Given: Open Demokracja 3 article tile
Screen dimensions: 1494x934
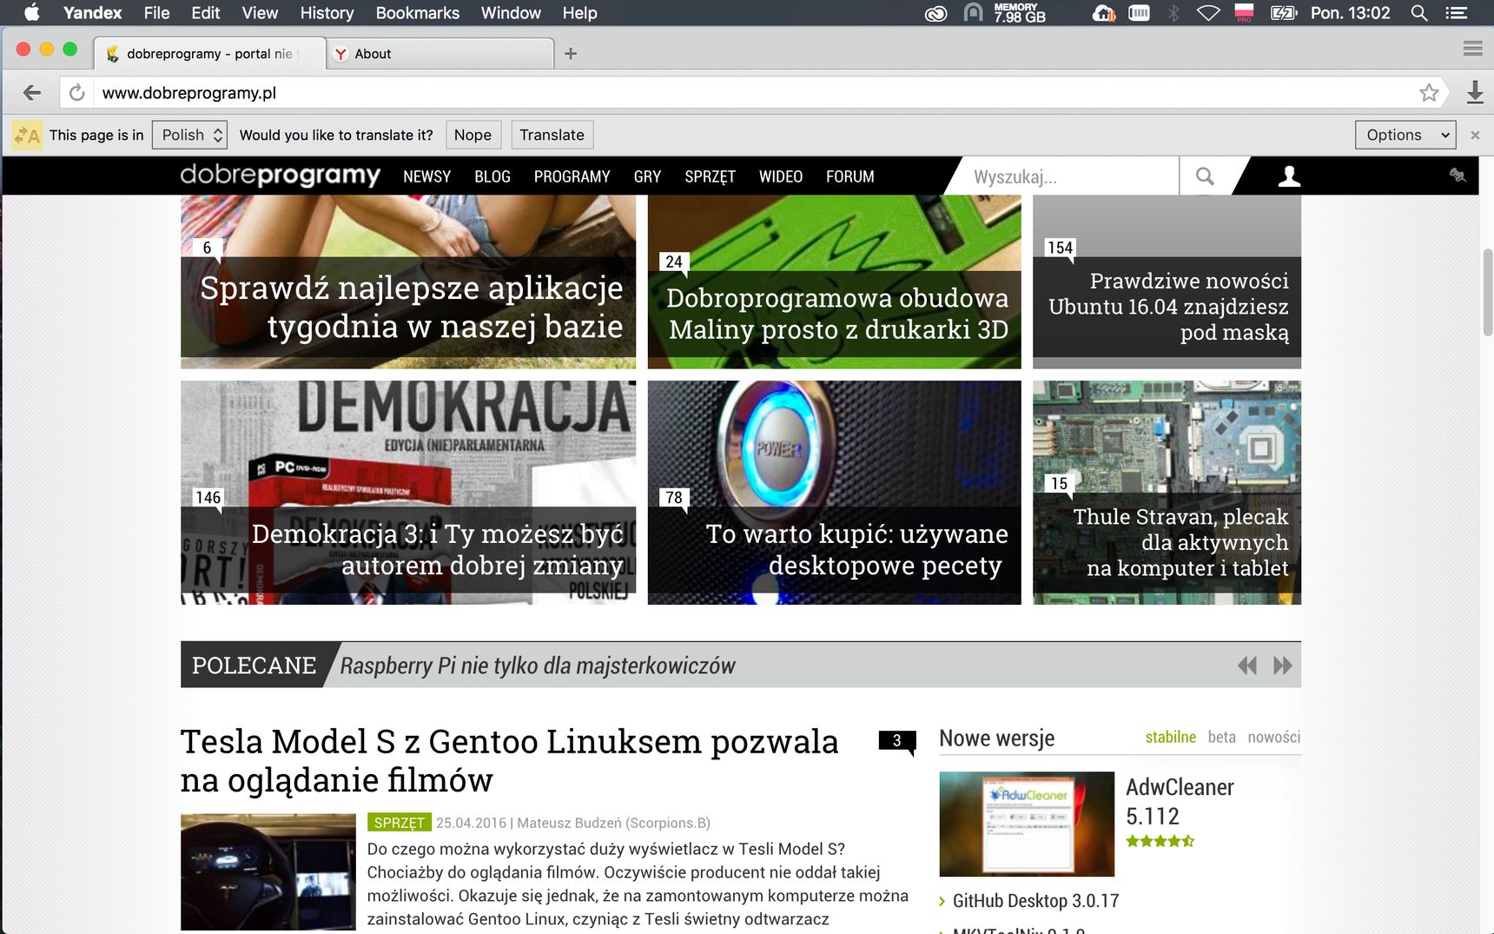Looking at the screenshot, I should coord(408,493).
